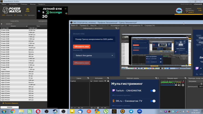Click the Windows Start button

tap(4, 111)
